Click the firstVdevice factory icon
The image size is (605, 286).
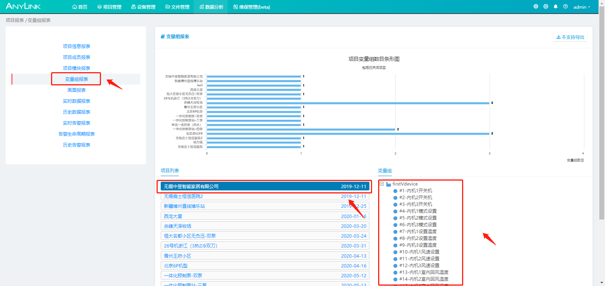coord(388,184)
